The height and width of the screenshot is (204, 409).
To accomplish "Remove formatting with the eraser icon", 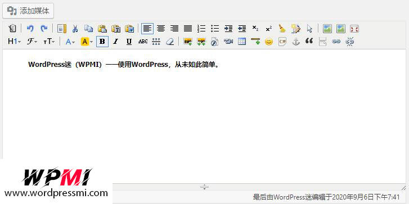I will pos(170,42).
